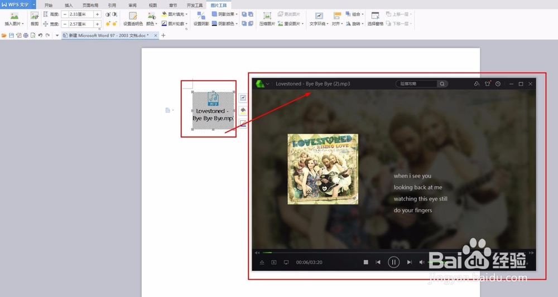Viewport: 558px width, 297px height.
Task: Switch to the 视图 (View) tab
Action: pyautogui.click(x=153, y=6)
